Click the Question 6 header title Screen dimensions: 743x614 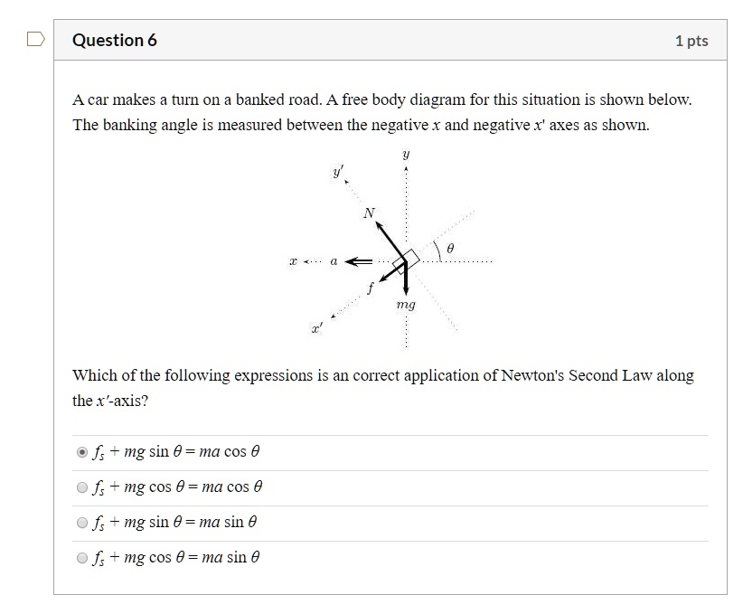(x=115, y=40)
